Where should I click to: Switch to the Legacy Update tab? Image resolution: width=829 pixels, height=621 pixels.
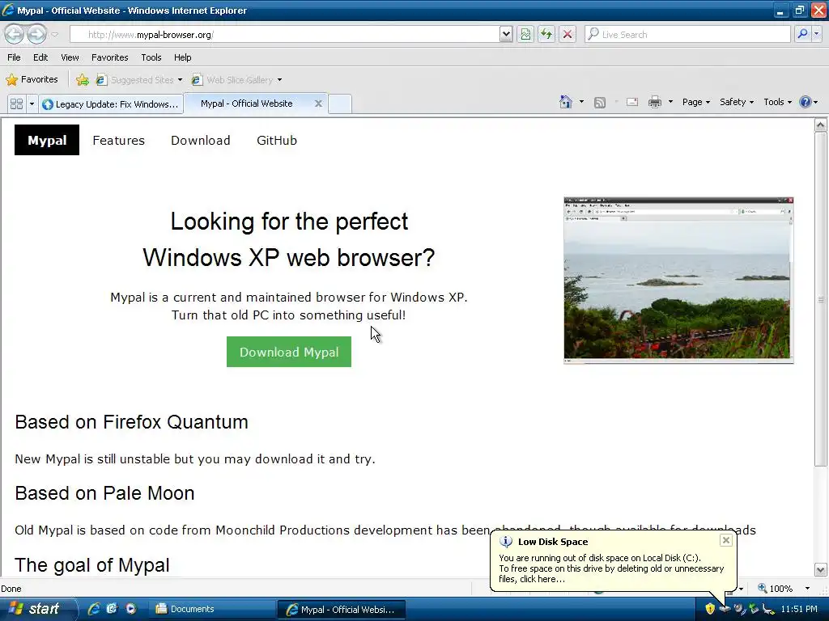click(111, 104)
